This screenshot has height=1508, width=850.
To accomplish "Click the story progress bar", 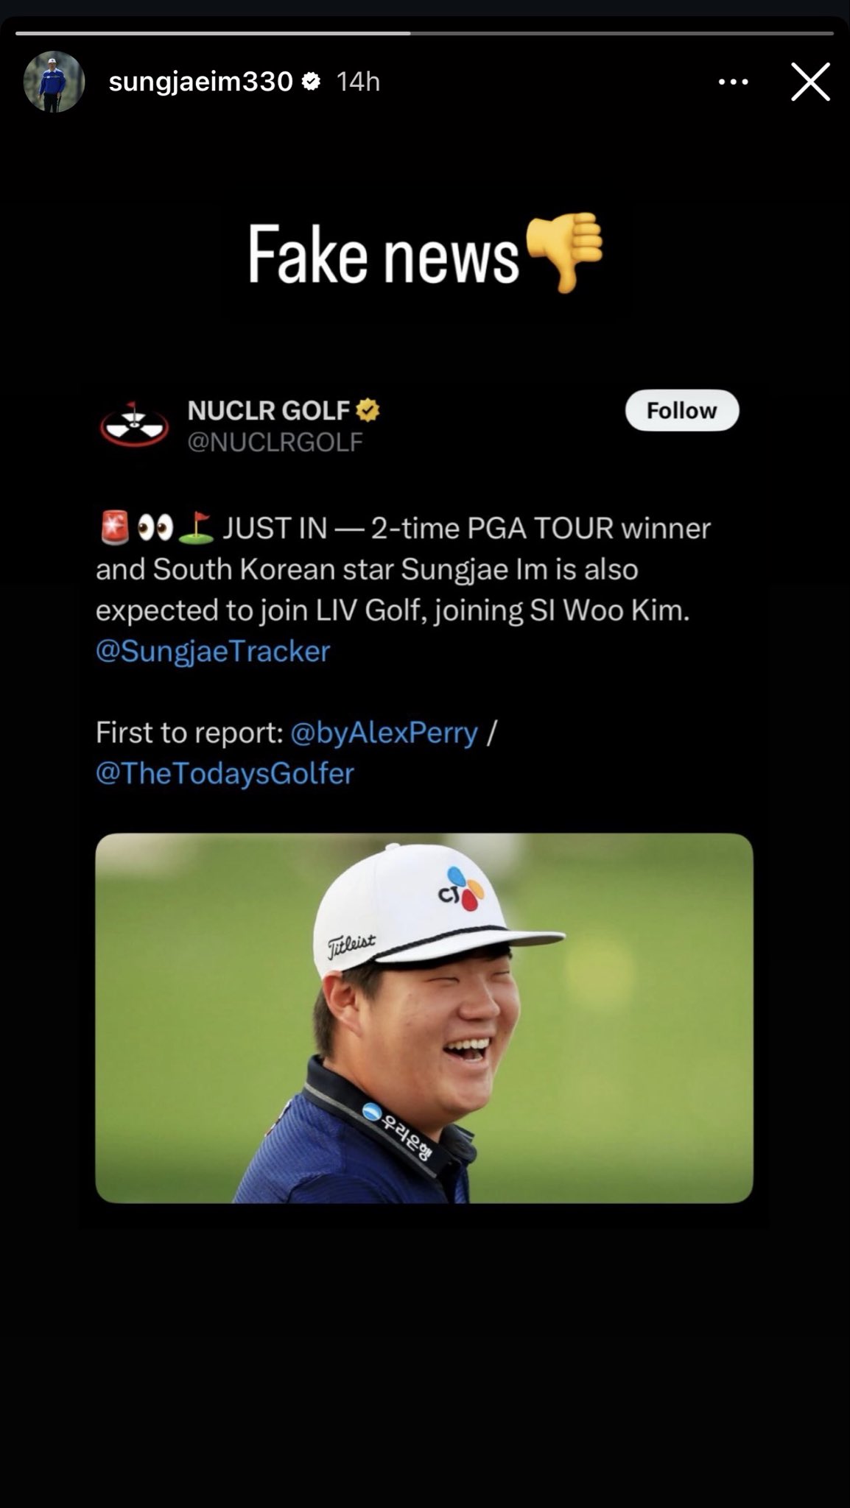I will 424,33.
